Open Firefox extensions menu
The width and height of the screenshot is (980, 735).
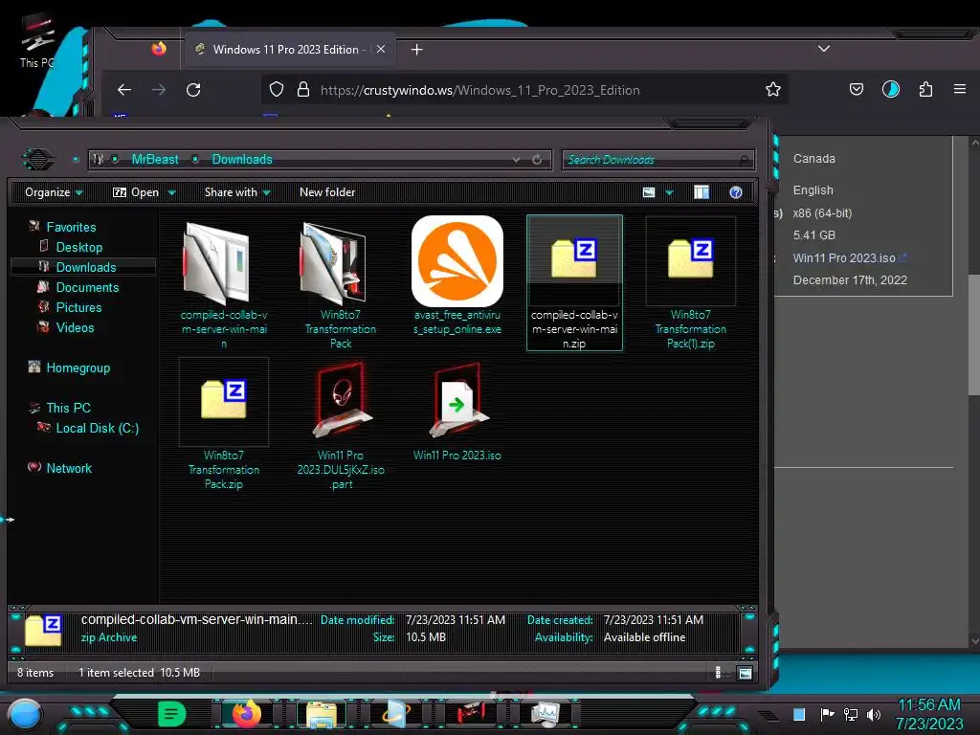coord(925,89)
